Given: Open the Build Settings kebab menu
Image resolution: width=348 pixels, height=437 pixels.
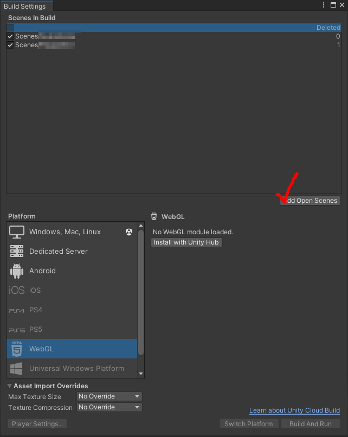Looking at the screenshot, I should 324,5.
